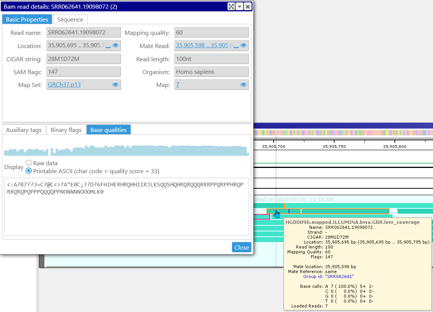Click the Loaded Reads: 7 tooltip line

click(x=310, y=306)
